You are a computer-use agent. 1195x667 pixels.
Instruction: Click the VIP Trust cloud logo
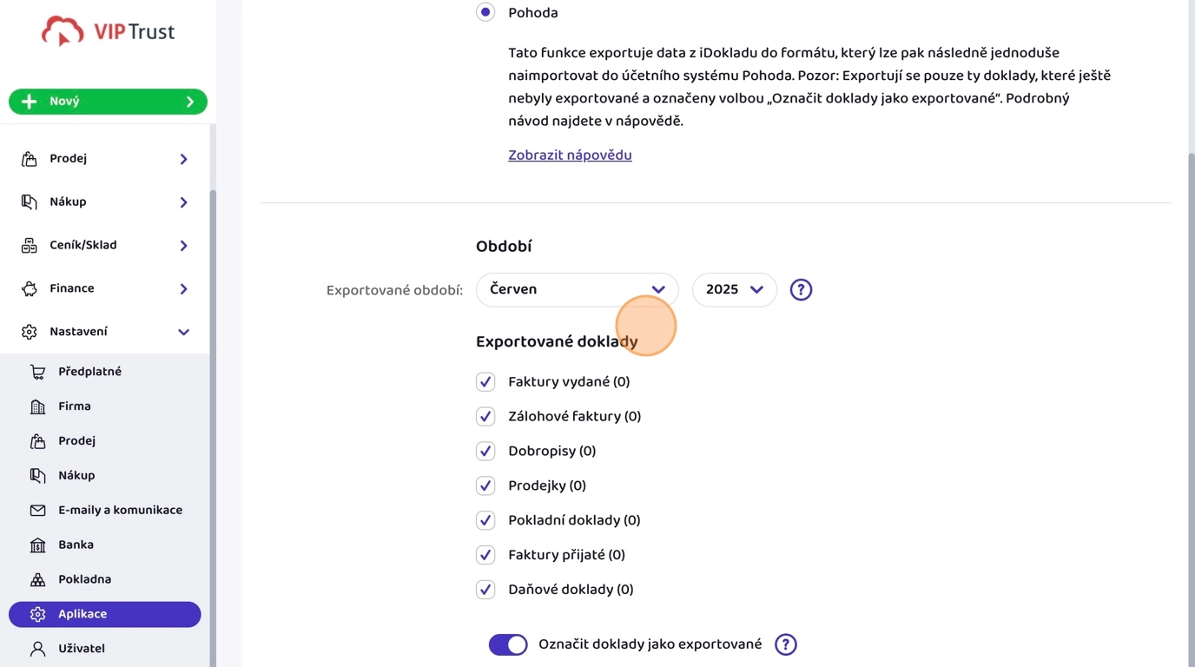point(108,32)
